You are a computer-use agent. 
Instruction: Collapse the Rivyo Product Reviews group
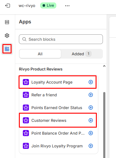coord(104,66)
